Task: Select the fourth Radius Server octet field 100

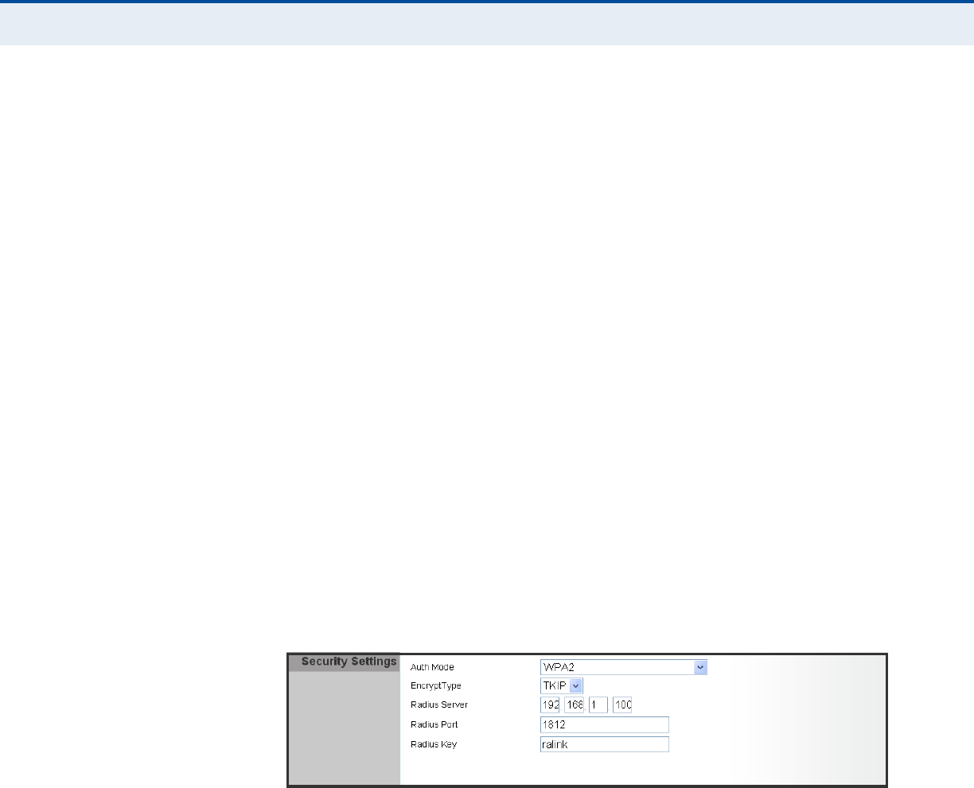Action: click(x=622, y=705)
